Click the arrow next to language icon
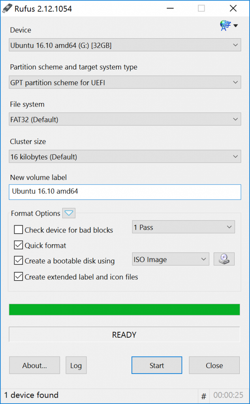250x404 pixels. [235, 26]
